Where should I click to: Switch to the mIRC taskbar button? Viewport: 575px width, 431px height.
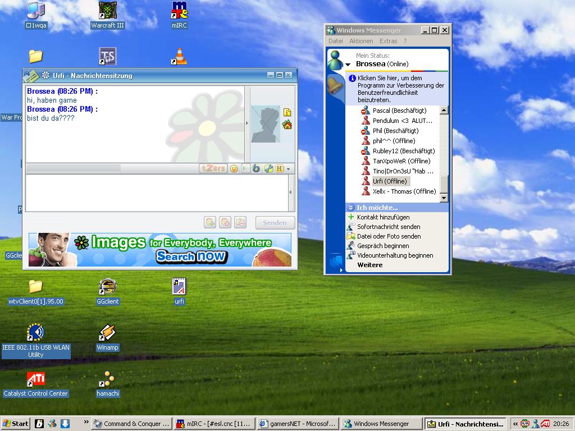(x=214, y=424)
